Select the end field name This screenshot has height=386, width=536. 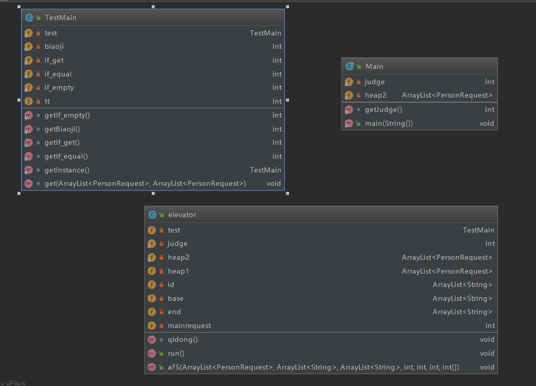coord(174,312)
